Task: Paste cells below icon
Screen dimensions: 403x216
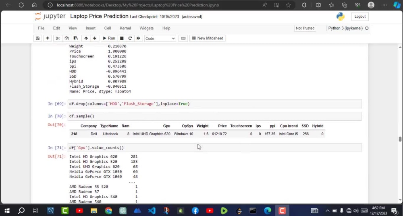Action: [76, 38]
